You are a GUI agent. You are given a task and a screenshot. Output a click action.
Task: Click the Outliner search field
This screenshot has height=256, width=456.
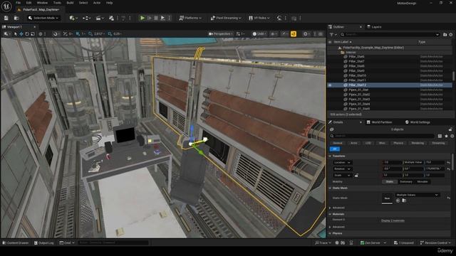[390, 35]
